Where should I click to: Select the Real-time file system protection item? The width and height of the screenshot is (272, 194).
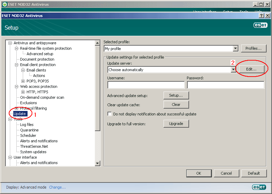46,48
